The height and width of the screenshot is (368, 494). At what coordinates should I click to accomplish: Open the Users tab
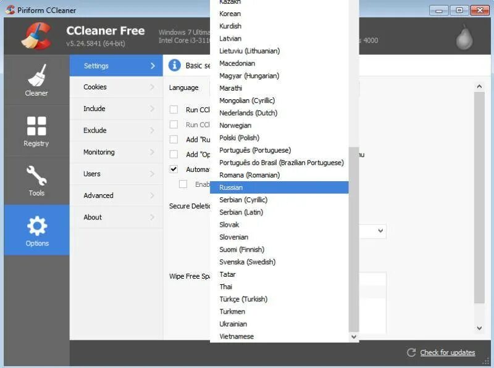pos(116,174)
